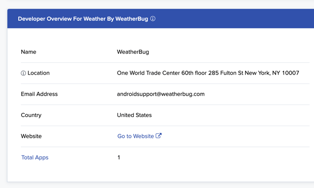Image resolution: width=314 pixels, height=188 pixels.
Task: Click the blue header bar of the overview card
Action: [x=161, y=19]
